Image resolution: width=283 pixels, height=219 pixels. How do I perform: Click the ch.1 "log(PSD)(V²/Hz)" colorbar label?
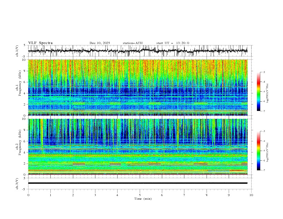268,93
